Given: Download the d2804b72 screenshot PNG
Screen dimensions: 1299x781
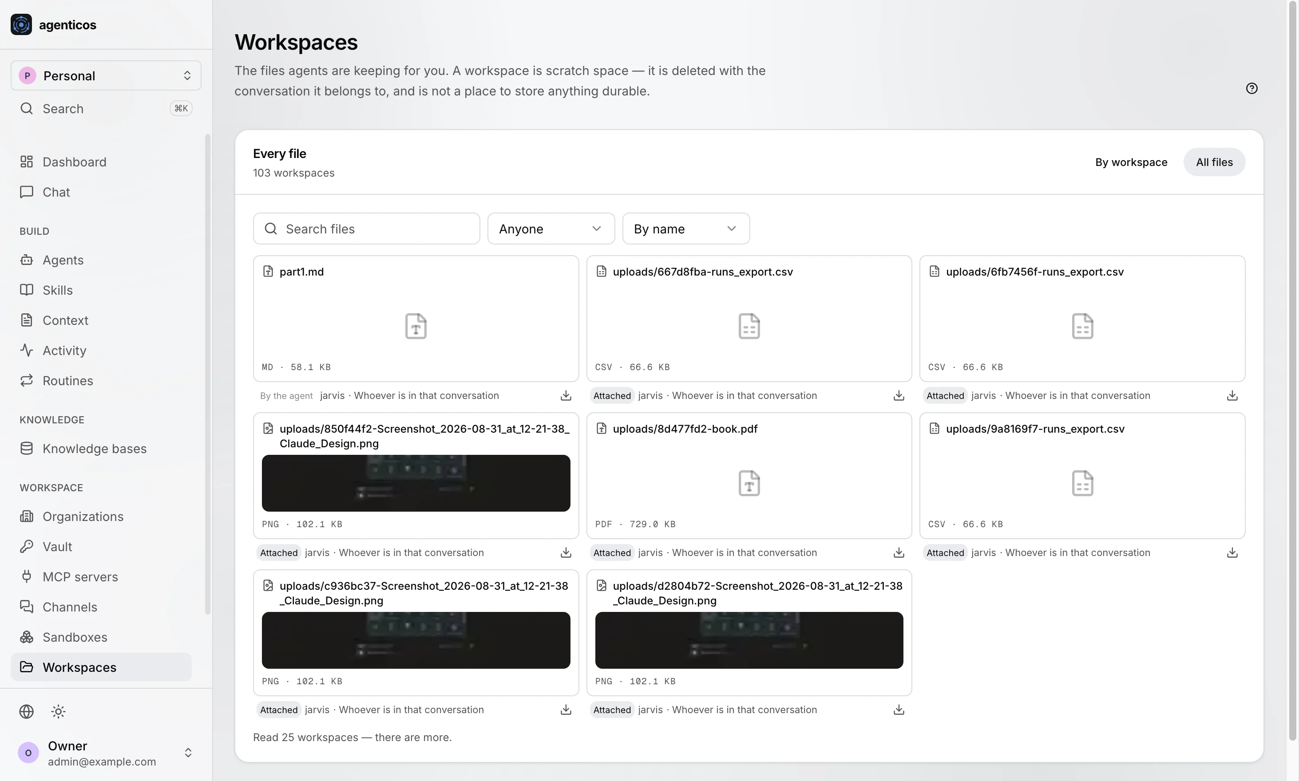Looking at the screenshot, I should [x=899, y=710].
